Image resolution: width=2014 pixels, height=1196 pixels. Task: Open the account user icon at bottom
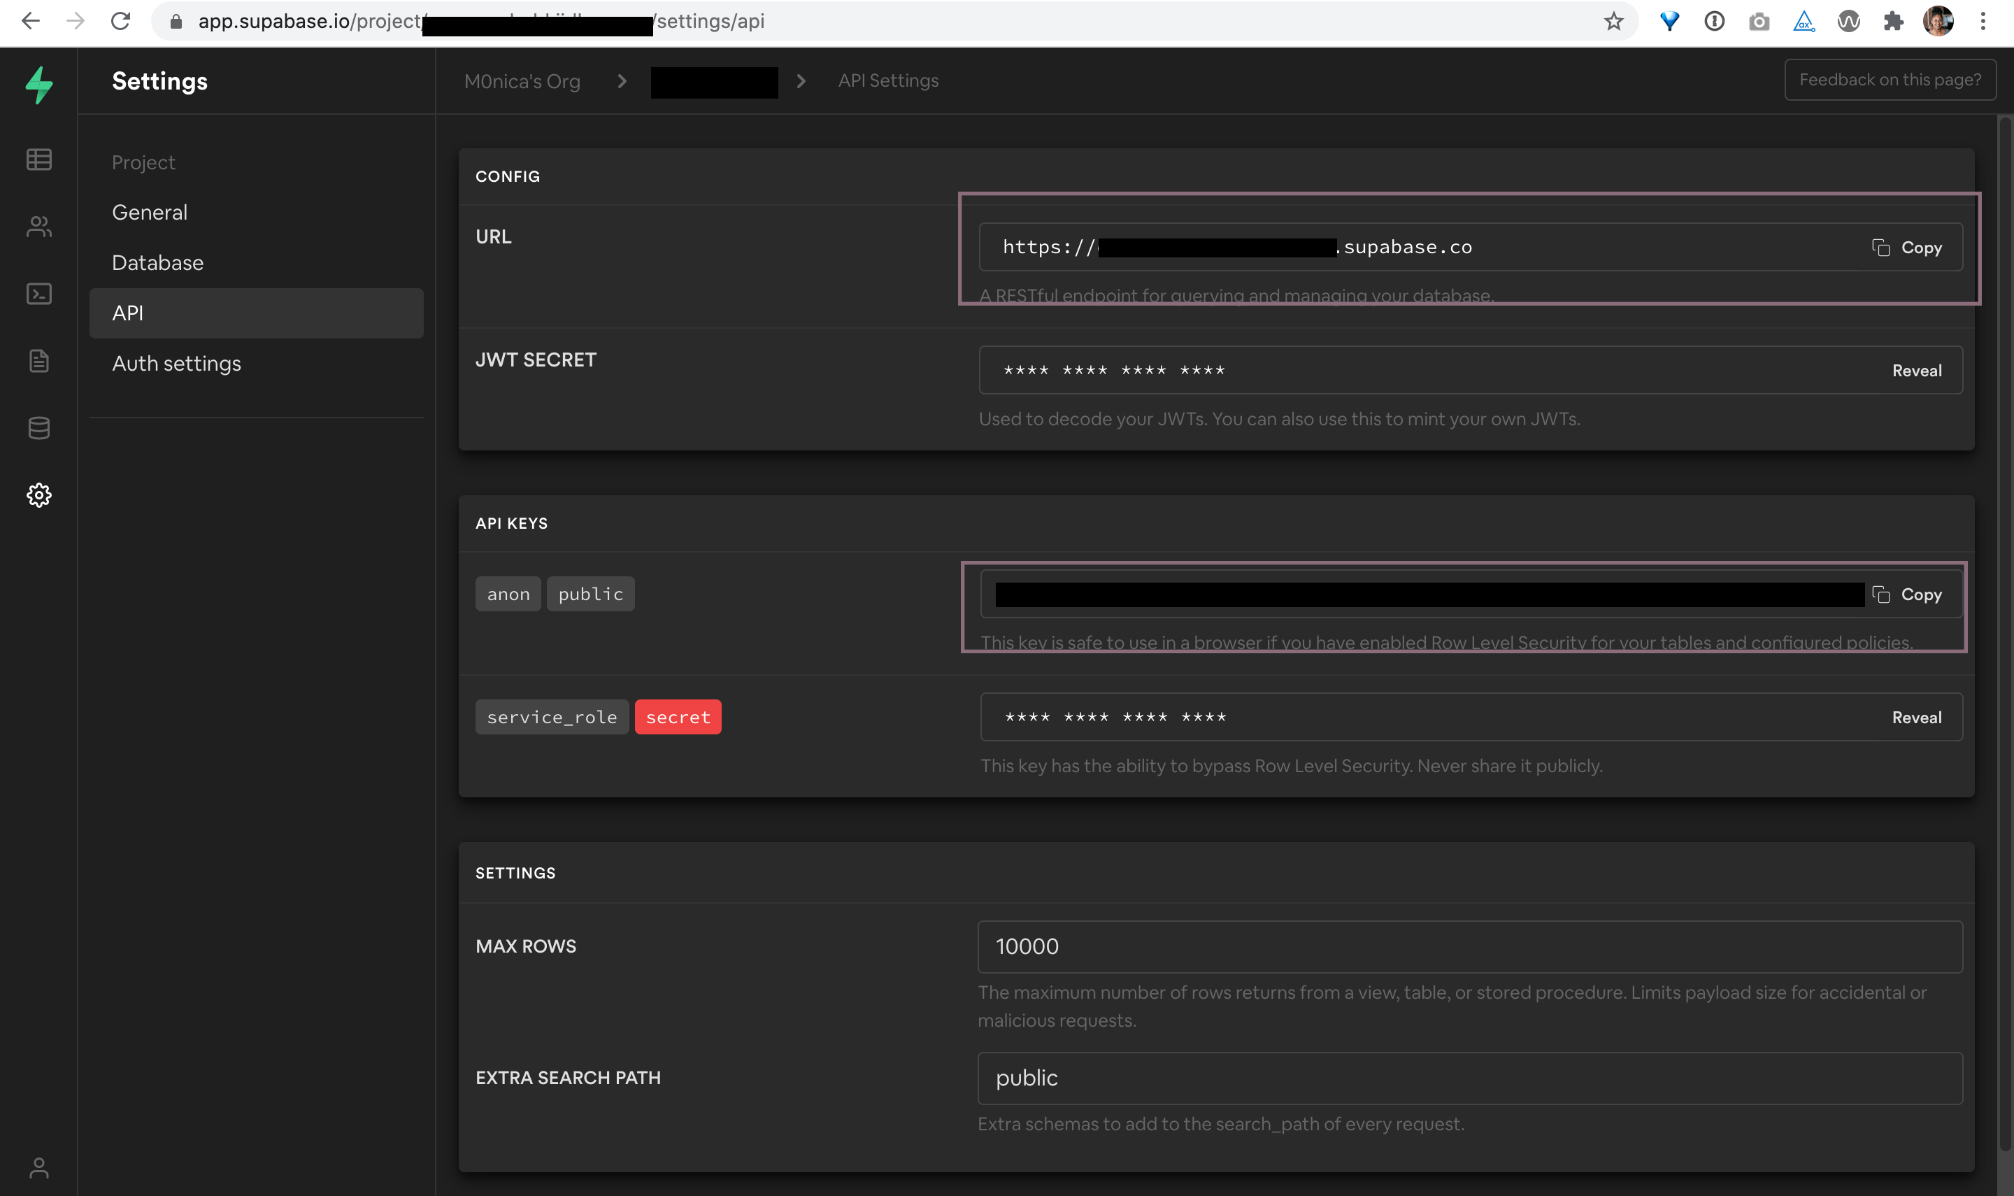point(38,1167)
